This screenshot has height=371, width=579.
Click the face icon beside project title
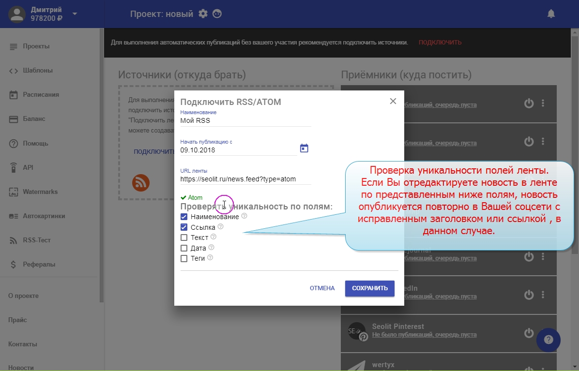(217, 14)
